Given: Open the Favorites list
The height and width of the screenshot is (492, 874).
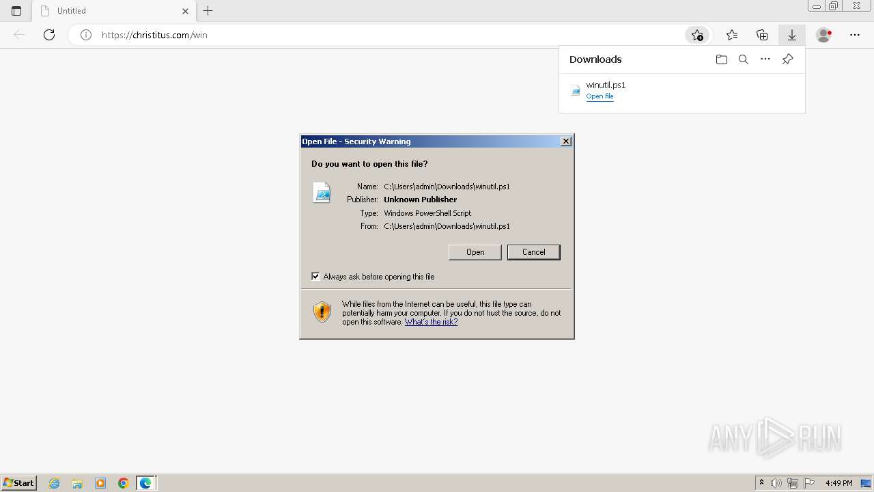Looking at the screenshot, I should [x=732, y=35].
